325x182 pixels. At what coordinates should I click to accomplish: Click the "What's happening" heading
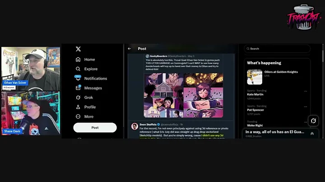point(264,63)
